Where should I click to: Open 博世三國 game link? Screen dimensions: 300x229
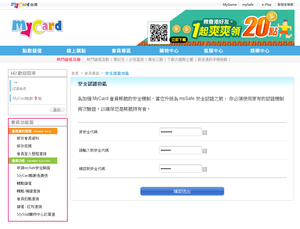[x=156, y=59]
